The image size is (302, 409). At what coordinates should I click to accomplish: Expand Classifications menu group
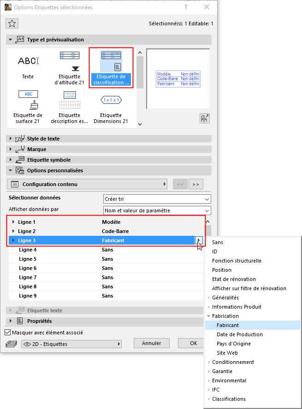pos(208,399)
